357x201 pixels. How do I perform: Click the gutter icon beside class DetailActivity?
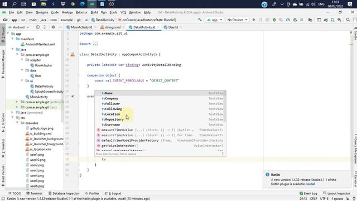tap(73, 55)
